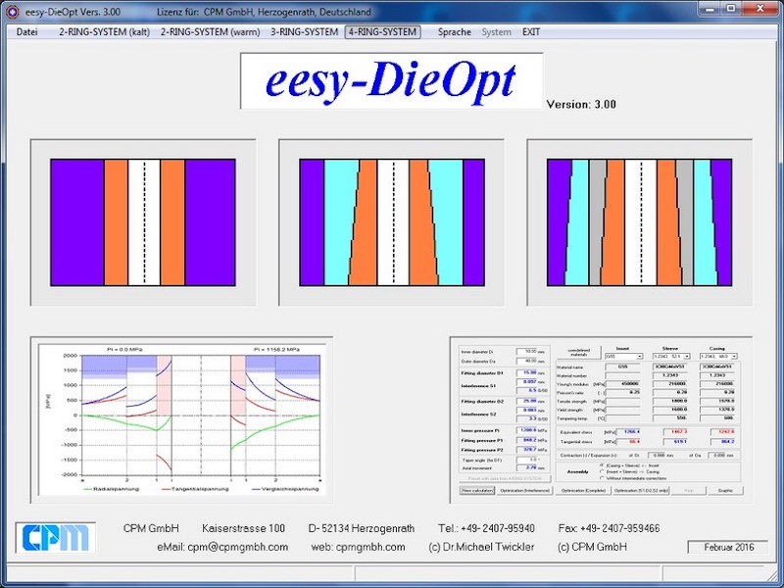Click the New calculation button
Viewport: 784px width, 588px height.
click(x=477, y=491)
